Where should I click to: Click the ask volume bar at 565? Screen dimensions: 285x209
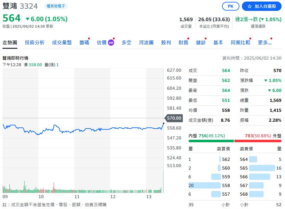(262, 168)
